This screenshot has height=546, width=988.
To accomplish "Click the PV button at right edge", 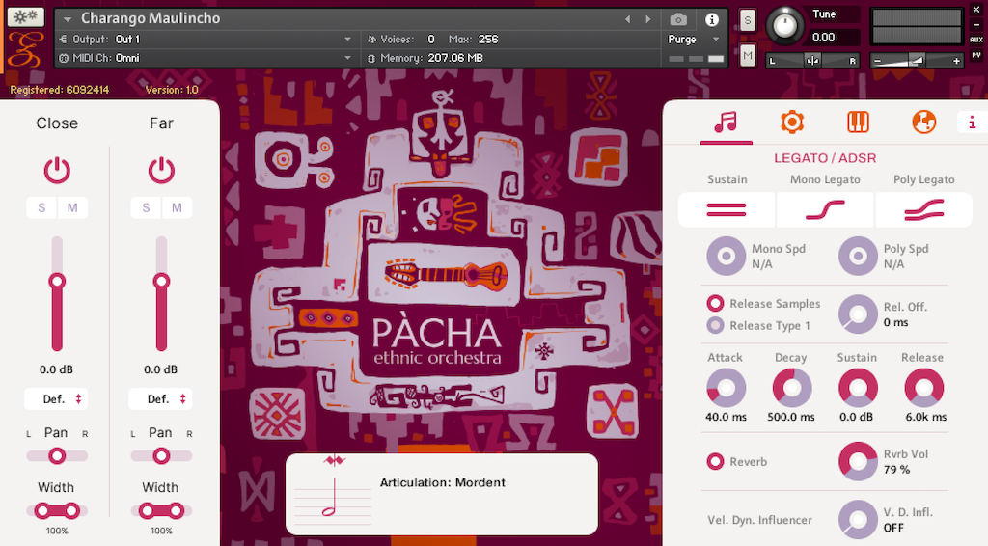I will click(976, 55).
